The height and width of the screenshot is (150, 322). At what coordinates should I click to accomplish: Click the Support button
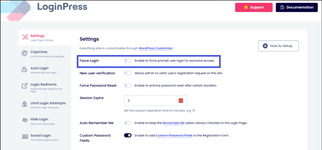pos(254,7)
